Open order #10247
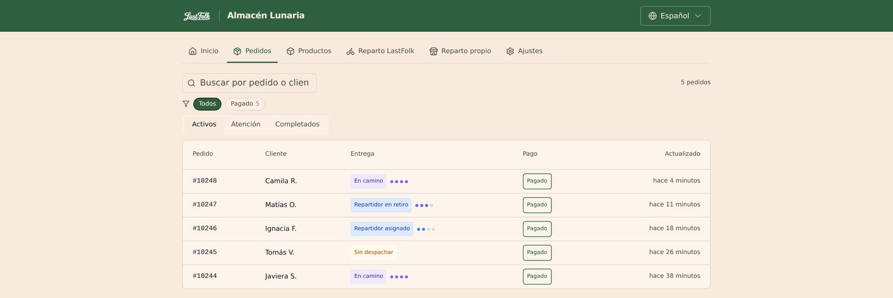This screenshot has width=893, height=298. [205, 204]
